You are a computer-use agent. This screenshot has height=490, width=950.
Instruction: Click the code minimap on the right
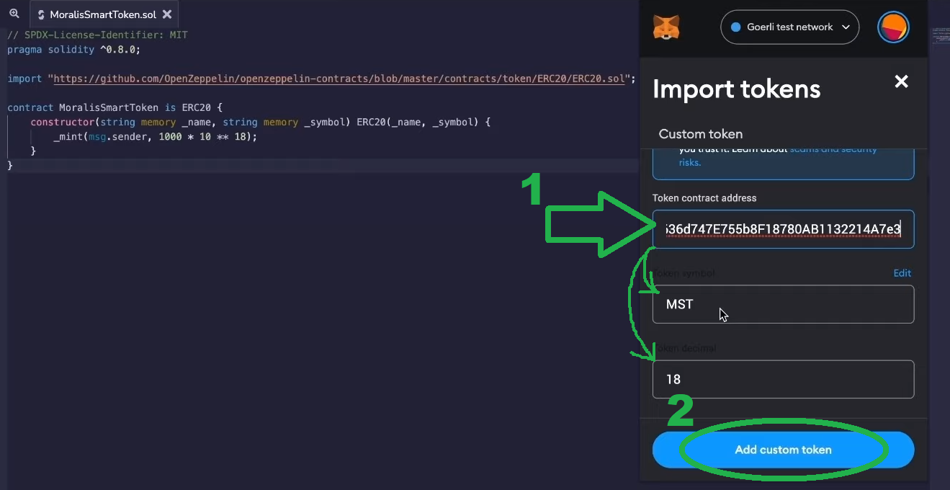(939, 35)
